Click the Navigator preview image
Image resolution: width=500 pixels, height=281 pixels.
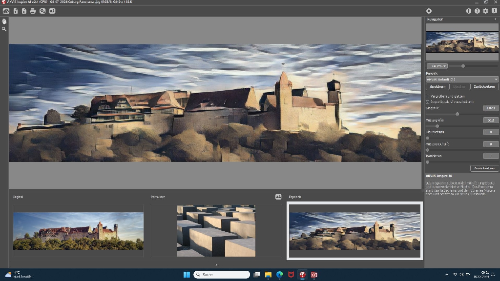coord(462,42)
